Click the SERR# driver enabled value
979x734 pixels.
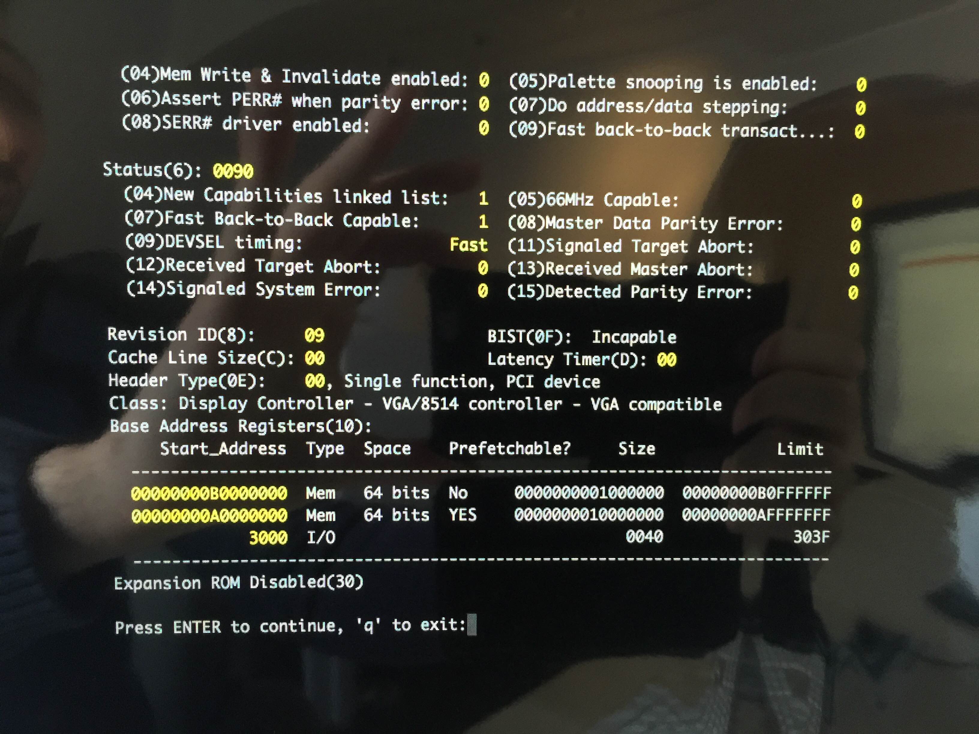[484, 128]
